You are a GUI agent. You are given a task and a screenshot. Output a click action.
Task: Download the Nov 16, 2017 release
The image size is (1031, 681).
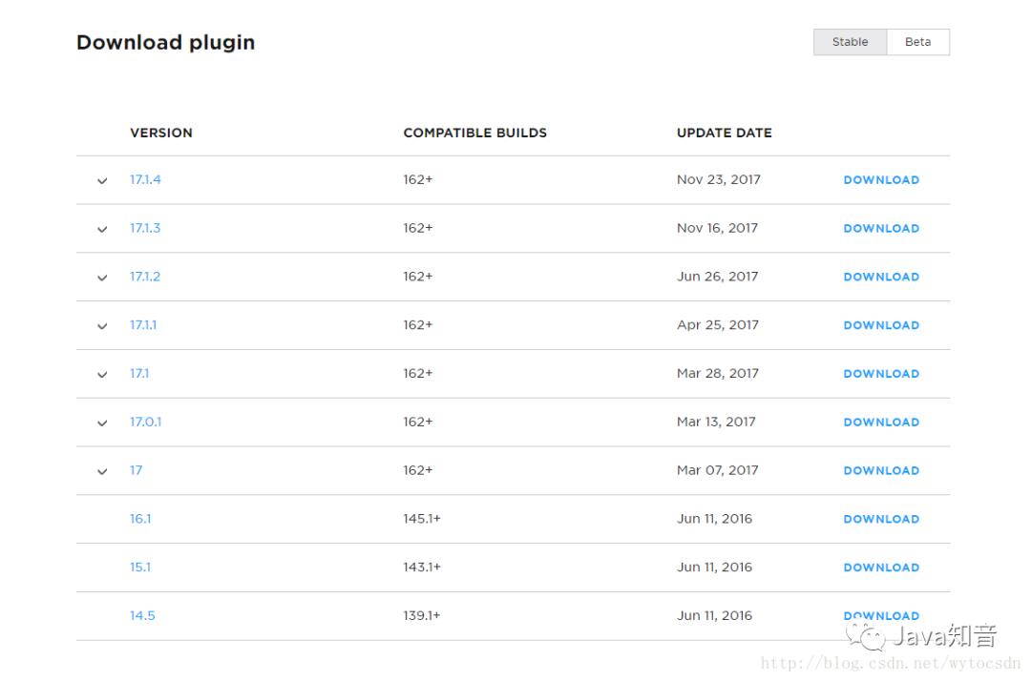coord(881,229)
